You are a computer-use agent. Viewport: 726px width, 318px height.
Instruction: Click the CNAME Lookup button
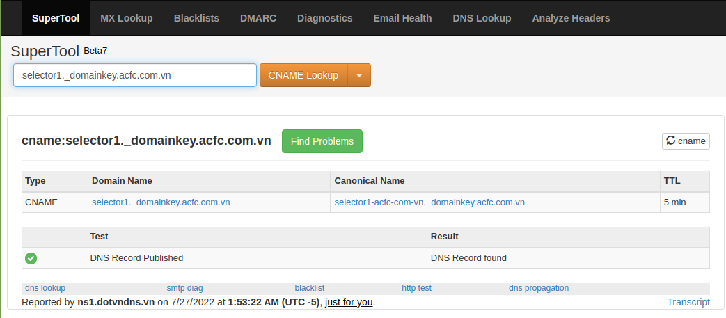pyautogui.click(x=303, y=75)
